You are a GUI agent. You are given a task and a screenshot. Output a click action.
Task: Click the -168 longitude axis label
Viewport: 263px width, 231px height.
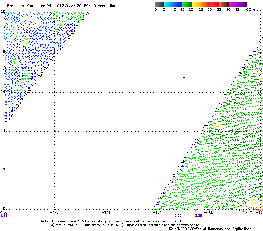[209, 213]
